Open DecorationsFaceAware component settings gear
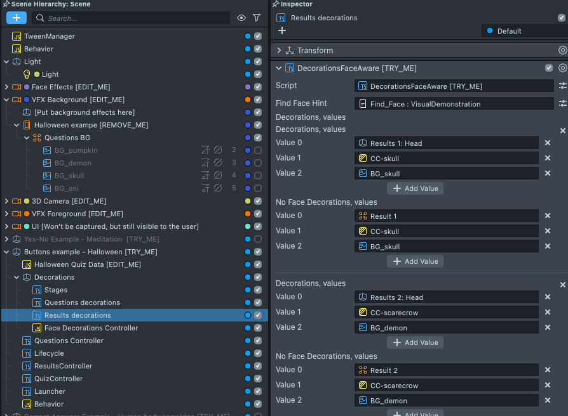This screenshot has width=568, height=416. click(562, 68)
